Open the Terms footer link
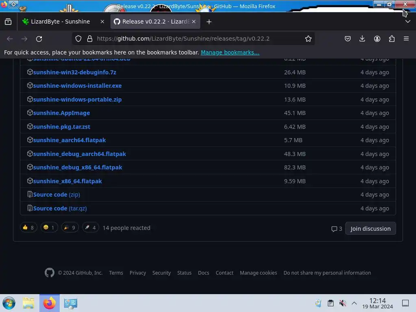 coord(116,273)
